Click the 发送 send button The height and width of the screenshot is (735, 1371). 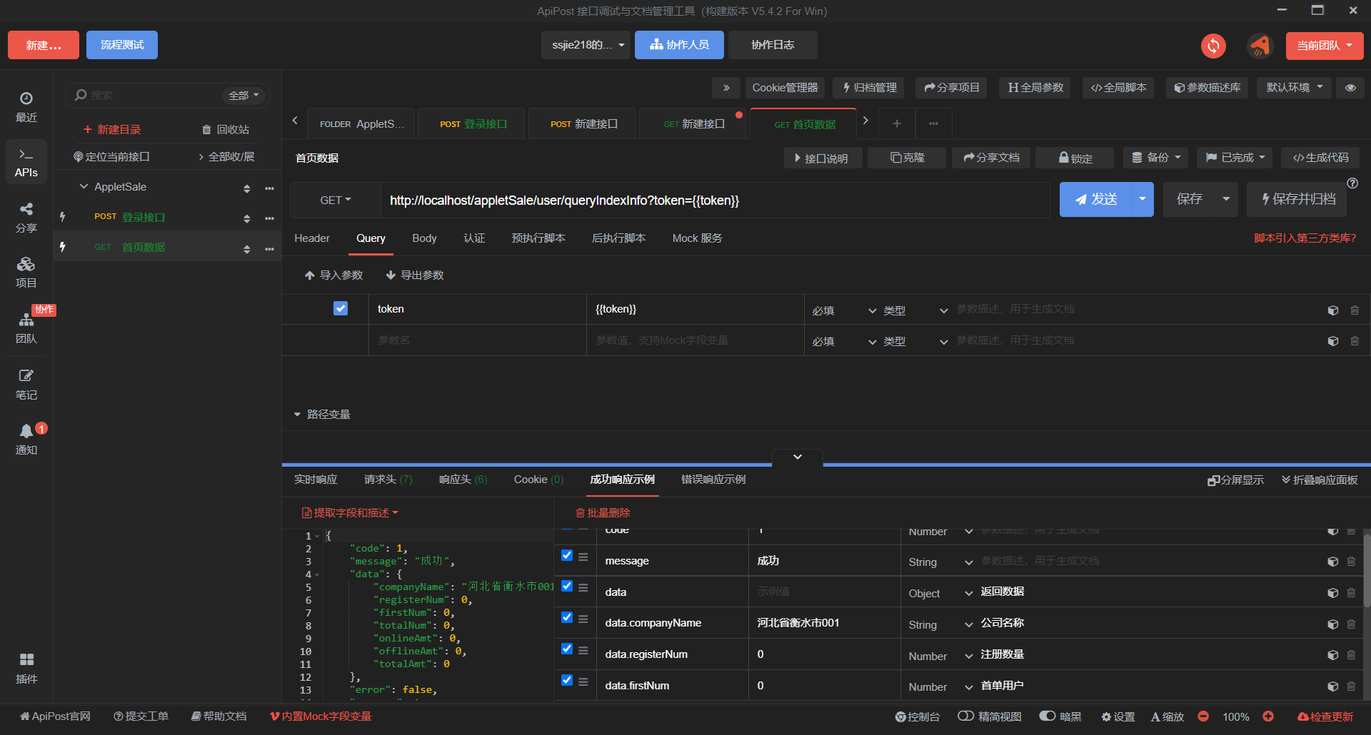(x=1095, y=199)
